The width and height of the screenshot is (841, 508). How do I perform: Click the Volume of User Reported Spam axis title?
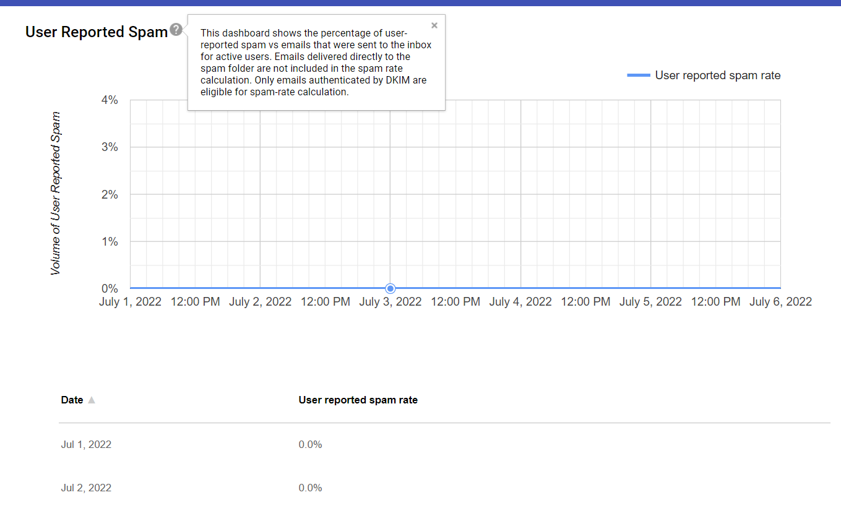pyautogui.click(x=56, y=194)
